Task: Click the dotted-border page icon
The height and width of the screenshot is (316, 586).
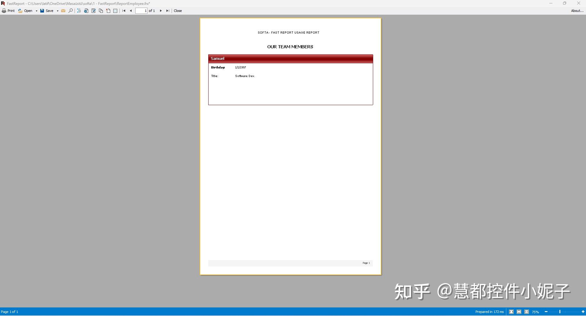Action: [115, 11]
